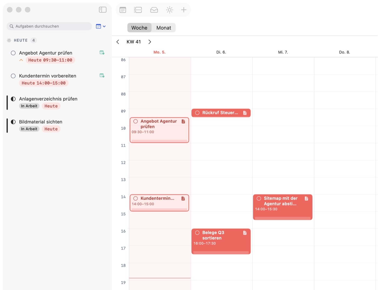Check off sidebar task Angebot Agentur prüfen
Image resolution: width=378 pixels, height=290 pixels.
pyautogui.click(x=13, y=53)
